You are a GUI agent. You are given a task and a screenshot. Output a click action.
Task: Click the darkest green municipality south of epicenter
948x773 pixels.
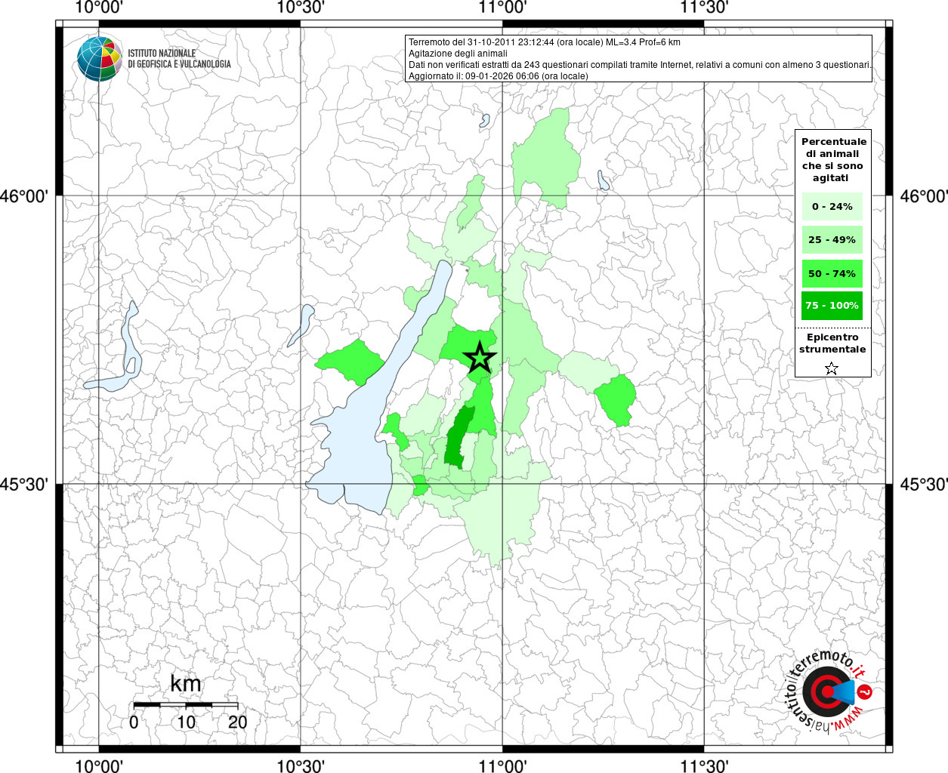click(458, 438)
